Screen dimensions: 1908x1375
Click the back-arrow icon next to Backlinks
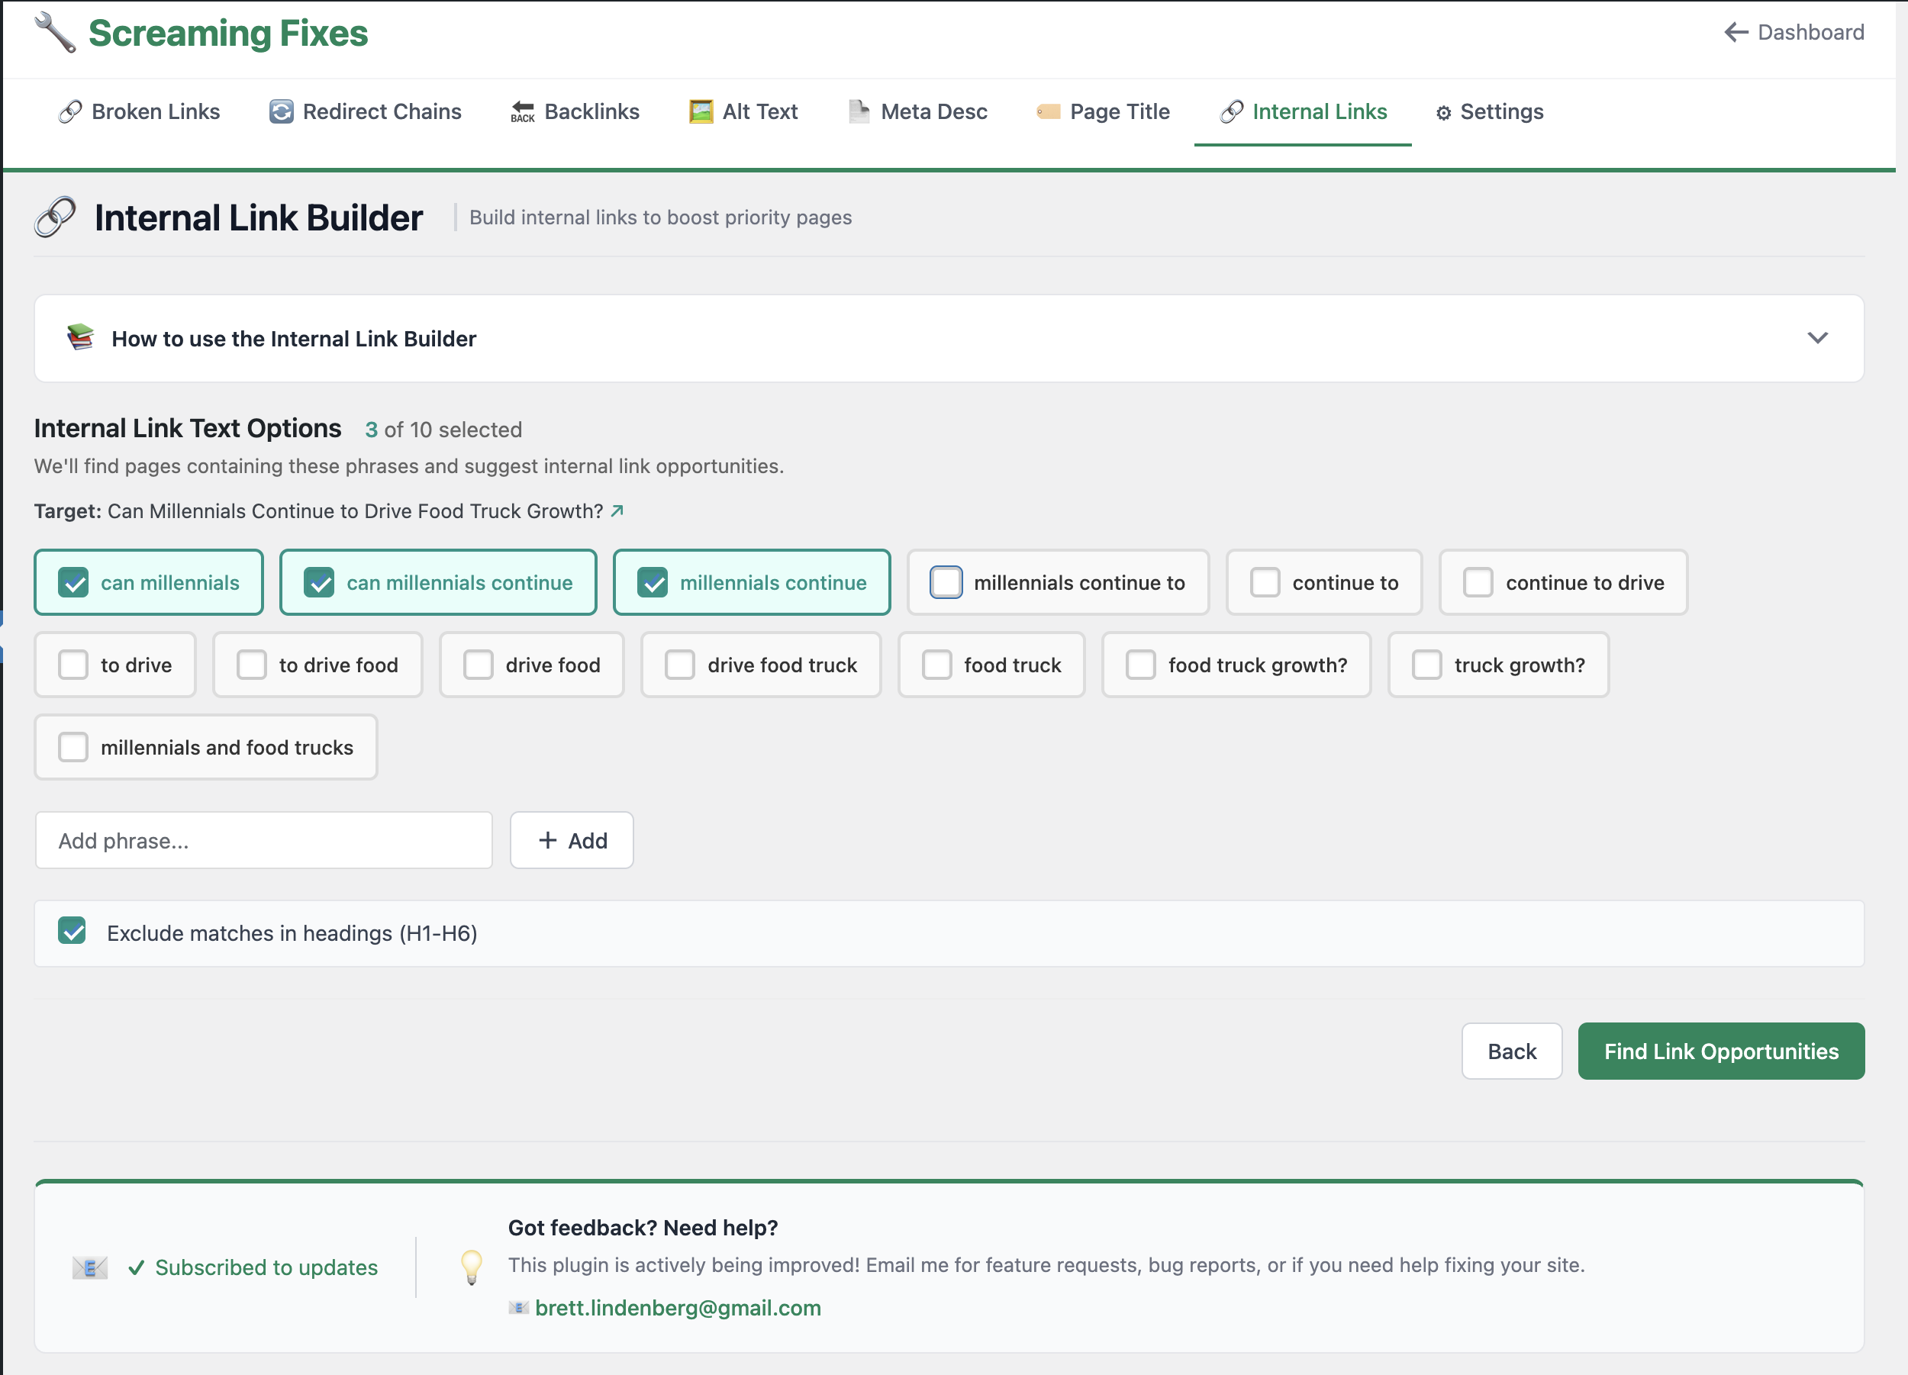click(521, 111)
